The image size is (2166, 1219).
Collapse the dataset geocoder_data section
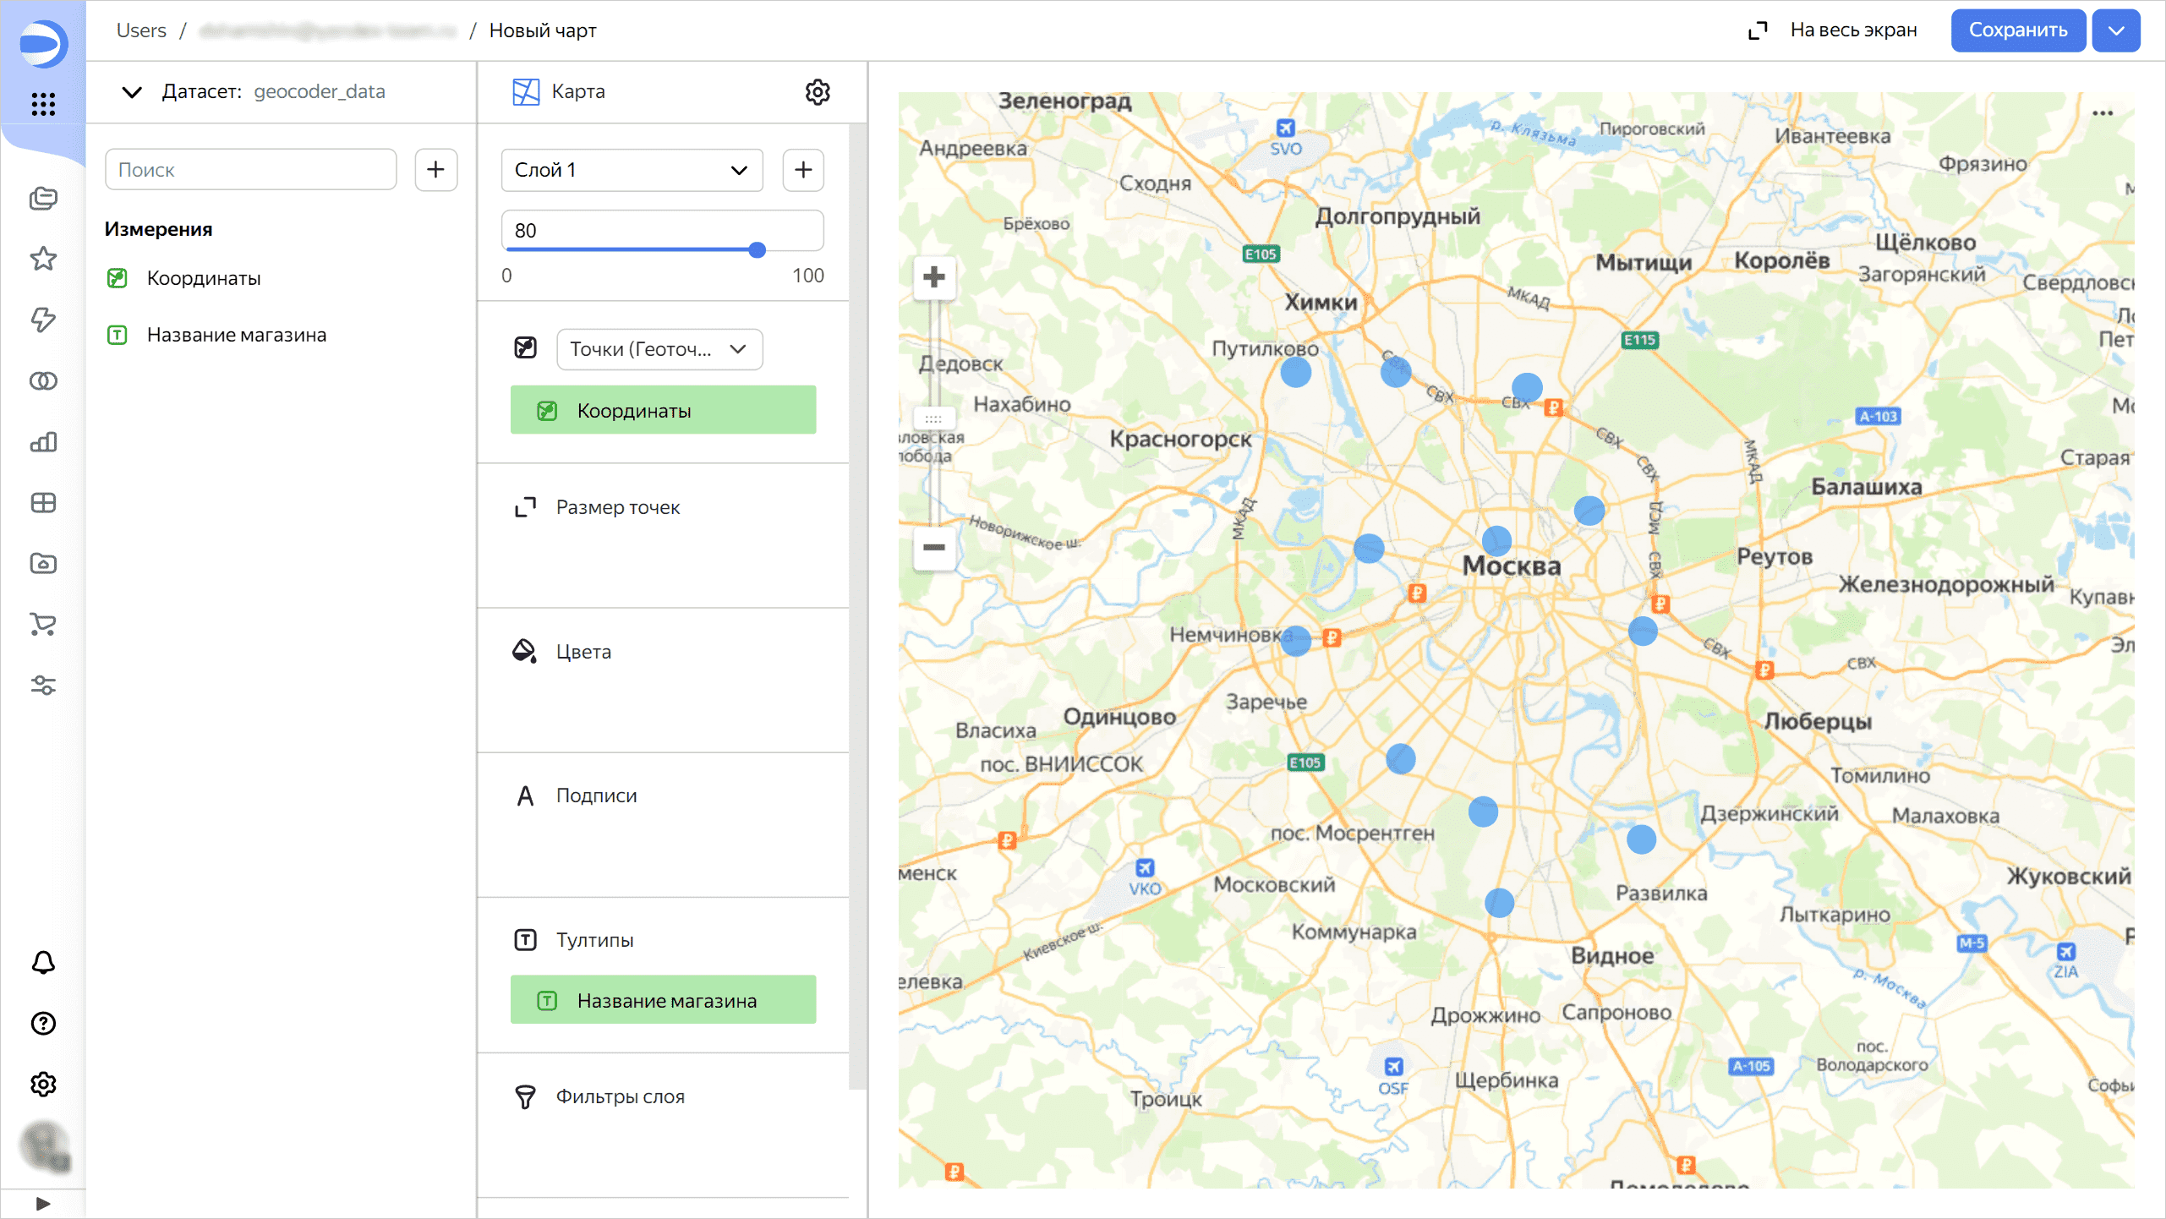pyautogui.click(x=132, y=91)
